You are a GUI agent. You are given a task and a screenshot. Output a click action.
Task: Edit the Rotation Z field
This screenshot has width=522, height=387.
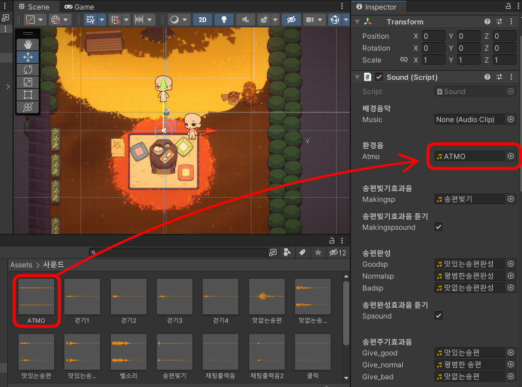(505, 48)
